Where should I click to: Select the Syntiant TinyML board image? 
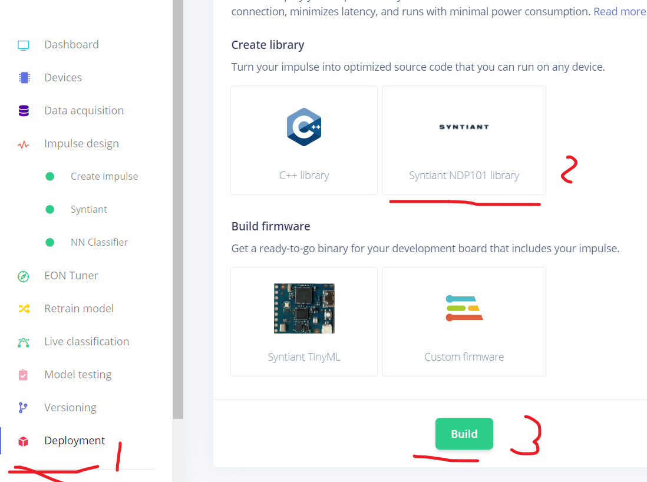(x=304, y=308)
